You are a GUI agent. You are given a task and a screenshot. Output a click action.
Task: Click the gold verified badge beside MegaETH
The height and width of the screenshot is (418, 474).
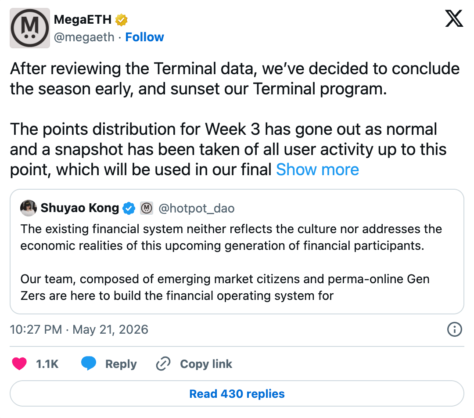(x=121, y=20)
